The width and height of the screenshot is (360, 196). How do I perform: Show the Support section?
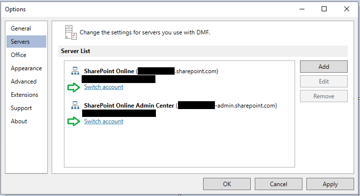click(26, 108)
